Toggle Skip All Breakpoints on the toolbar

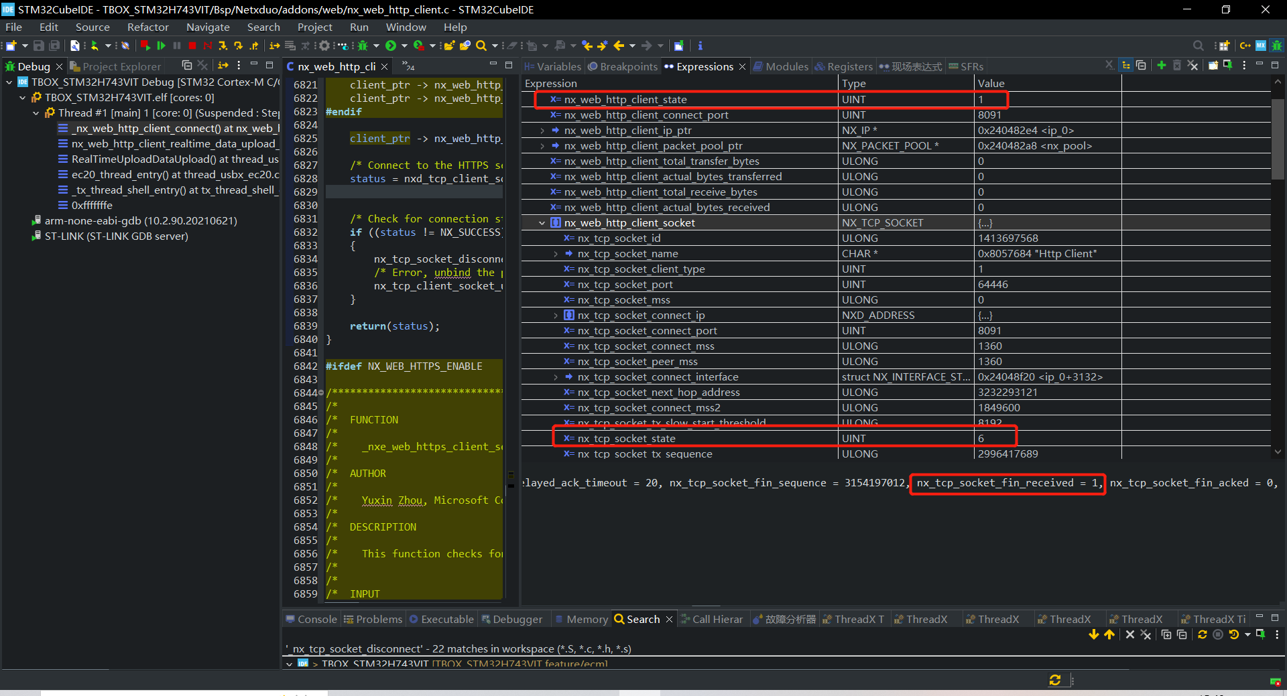208,46
